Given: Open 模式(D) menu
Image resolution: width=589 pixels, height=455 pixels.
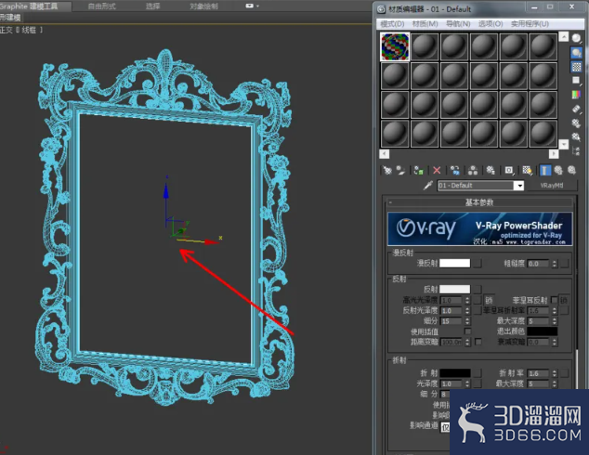Looking at the screenshot, I should pos(392,24).
